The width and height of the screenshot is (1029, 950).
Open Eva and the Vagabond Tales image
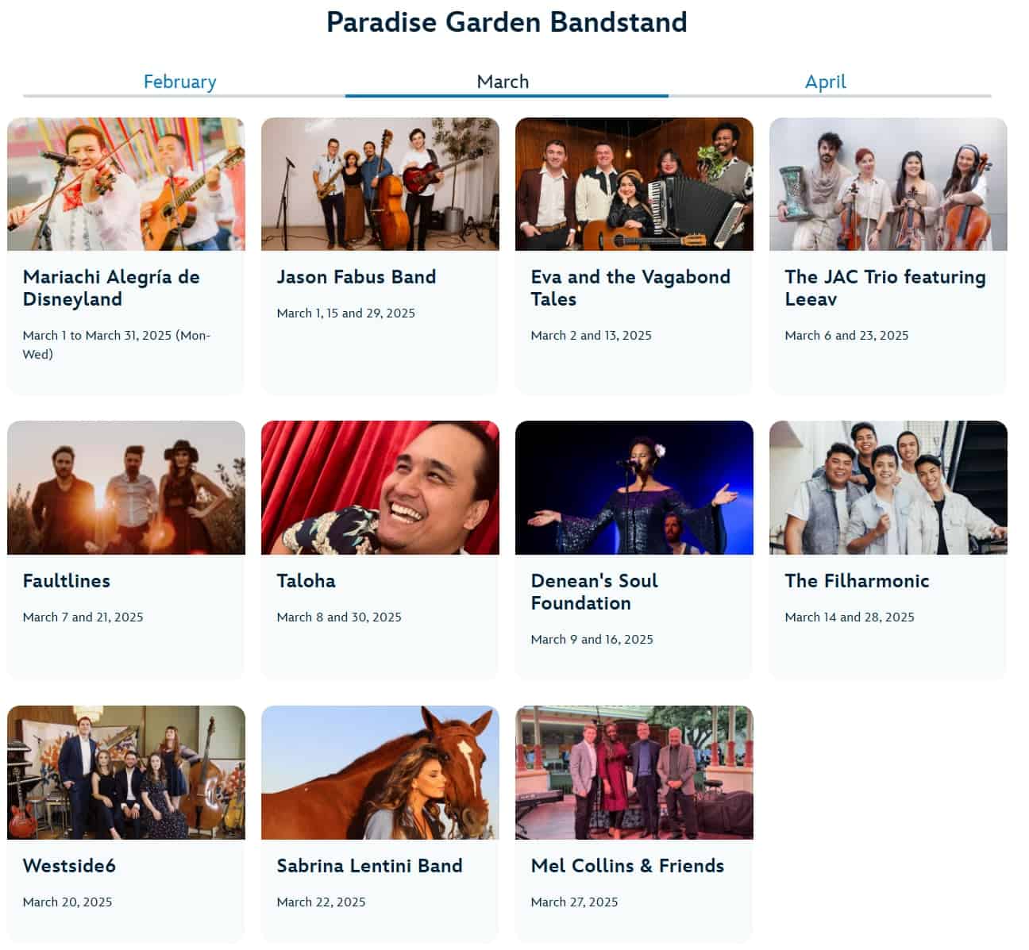(x=634, y=184)
